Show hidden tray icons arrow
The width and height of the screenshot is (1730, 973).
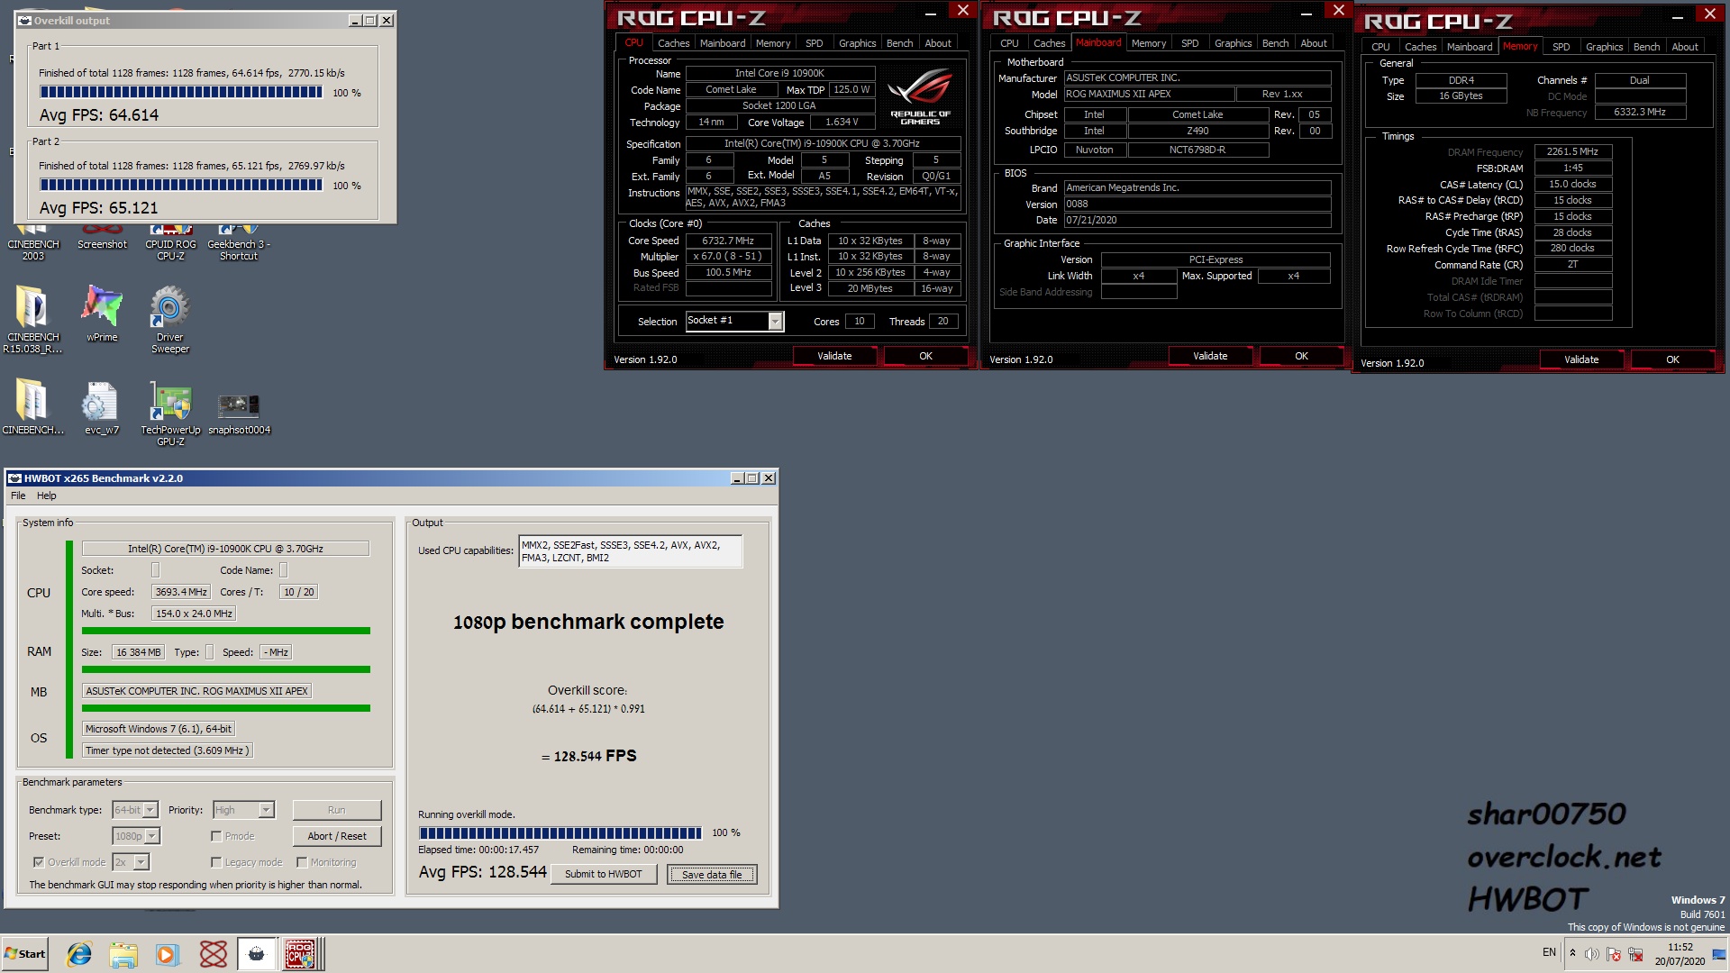1572,953
